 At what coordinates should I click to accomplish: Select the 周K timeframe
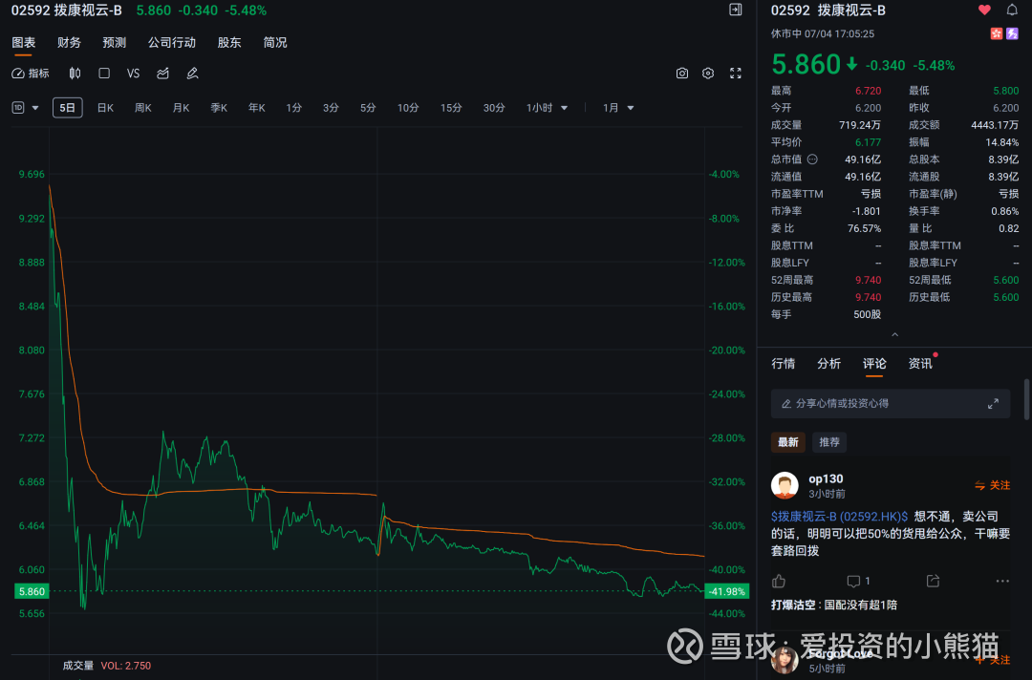[x=142, y=108]
